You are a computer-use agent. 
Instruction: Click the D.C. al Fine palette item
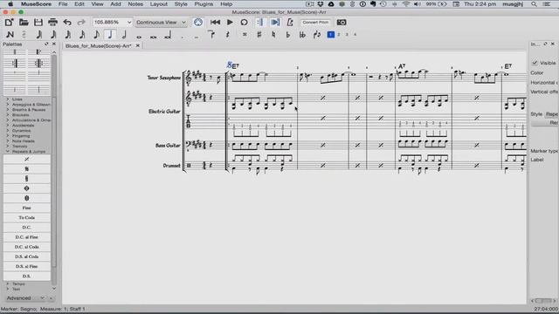point(27,237)
